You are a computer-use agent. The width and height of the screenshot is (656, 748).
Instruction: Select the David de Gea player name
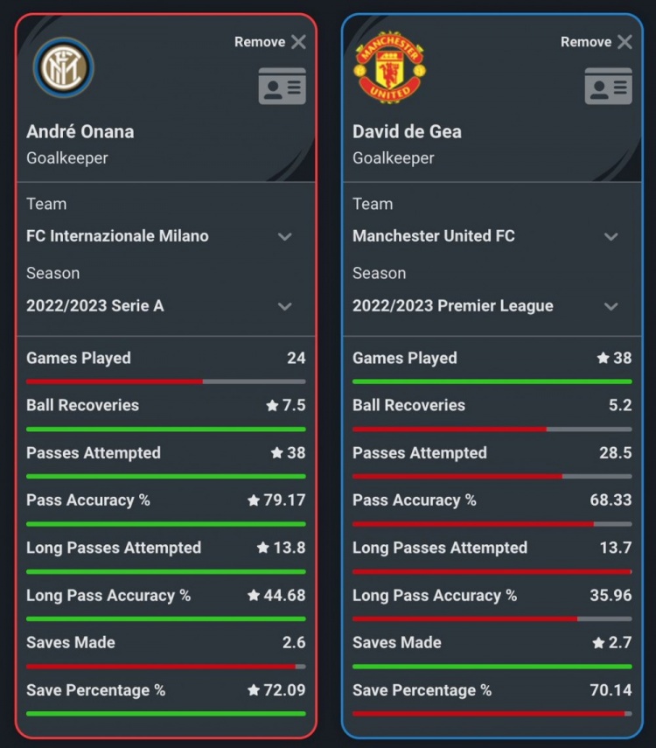coord(407,131)
